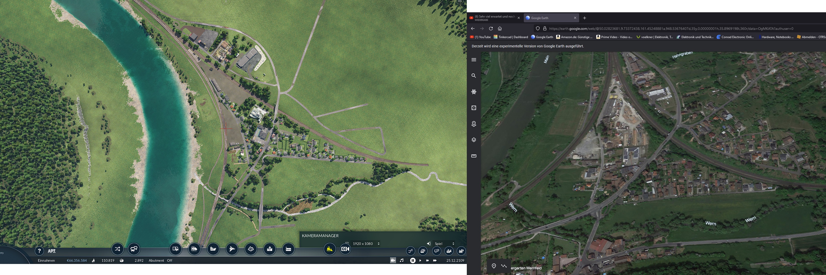Open the industry factory menu
The height and width of the screenshot is (275, 826).
[x=288, y=249]
